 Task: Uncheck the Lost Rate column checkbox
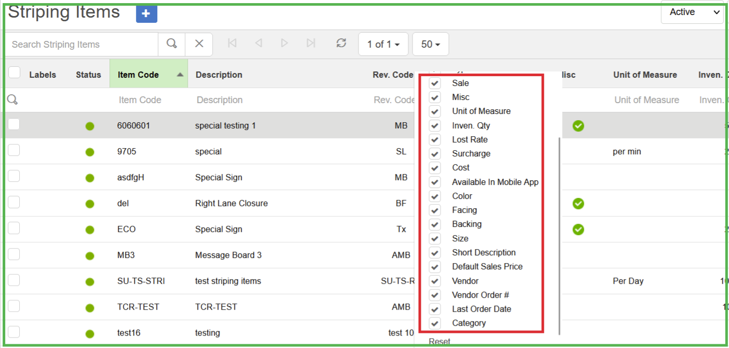435,140
